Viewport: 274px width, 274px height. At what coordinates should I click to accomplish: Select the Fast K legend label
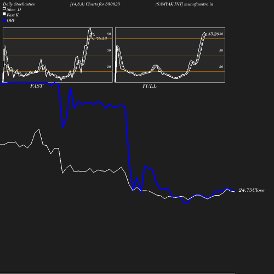[13, 15]
